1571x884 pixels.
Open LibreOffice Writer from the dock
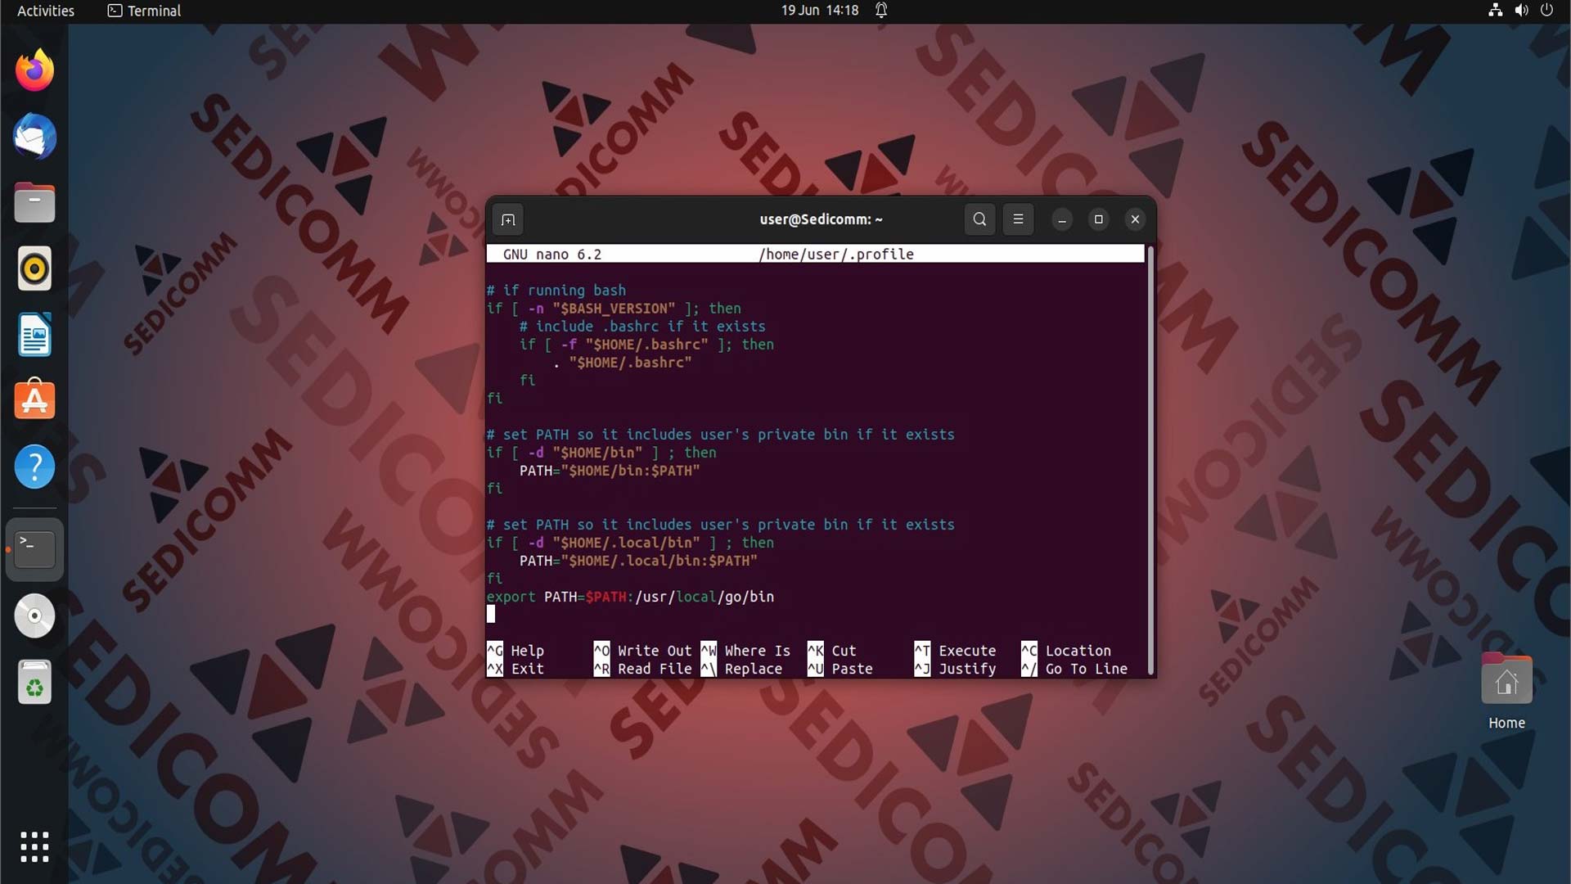(34, 335)
